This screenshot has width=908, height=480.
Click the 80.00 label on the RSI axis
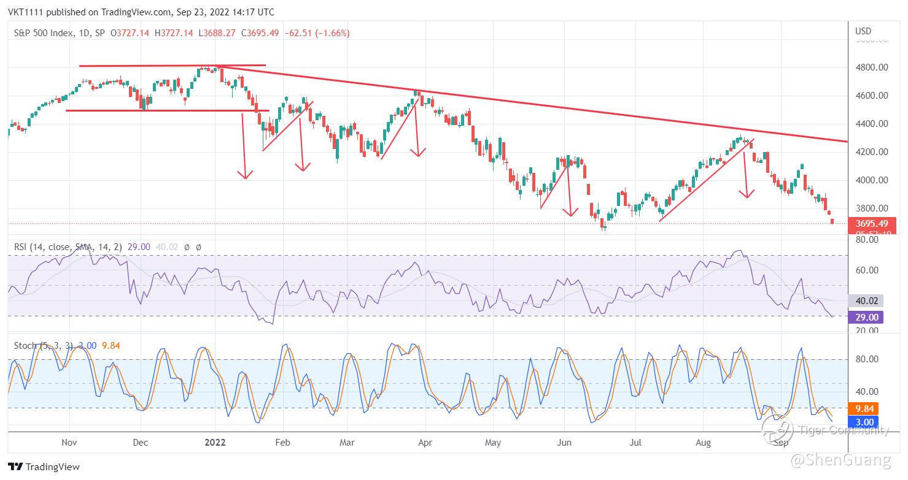(x=868, y=240)
